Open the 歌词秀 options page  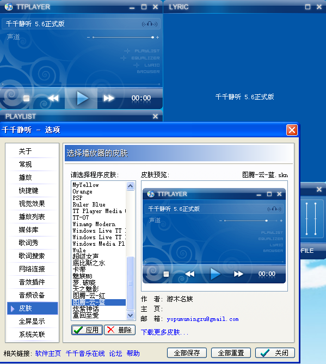pos(33,243)
